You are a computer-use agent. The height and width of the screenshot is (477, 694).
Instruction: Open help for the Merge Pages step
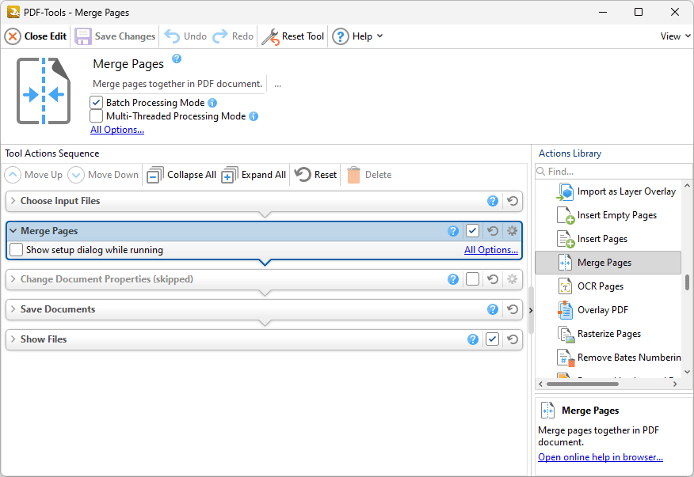pos(453,231)
